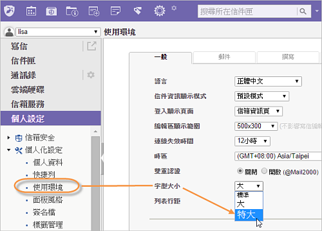
Task: Select 個人設定 personal settings menu item
Action: 51,118
